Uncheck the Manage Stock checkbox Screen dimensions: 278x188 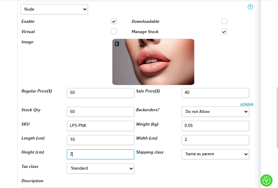pyautogui.click(x=224, y=32)
